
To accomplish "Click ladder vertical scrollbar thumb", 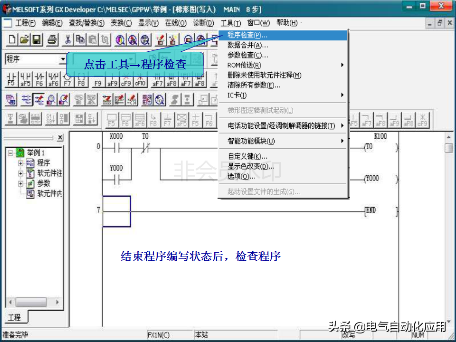I will coord(448,147).
